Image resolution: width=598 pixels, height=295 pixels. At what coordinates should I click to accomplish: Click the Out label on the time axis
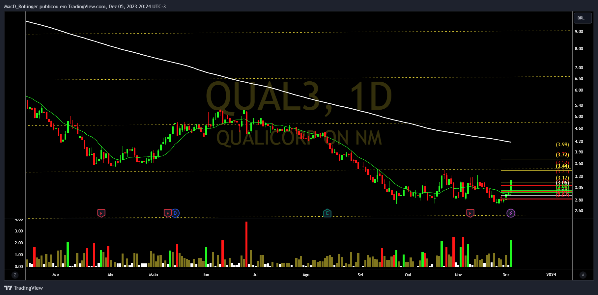point(408,275)
